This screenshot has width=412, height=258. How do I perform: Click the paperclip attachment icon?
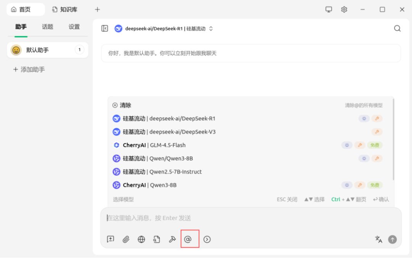point(126,239)
